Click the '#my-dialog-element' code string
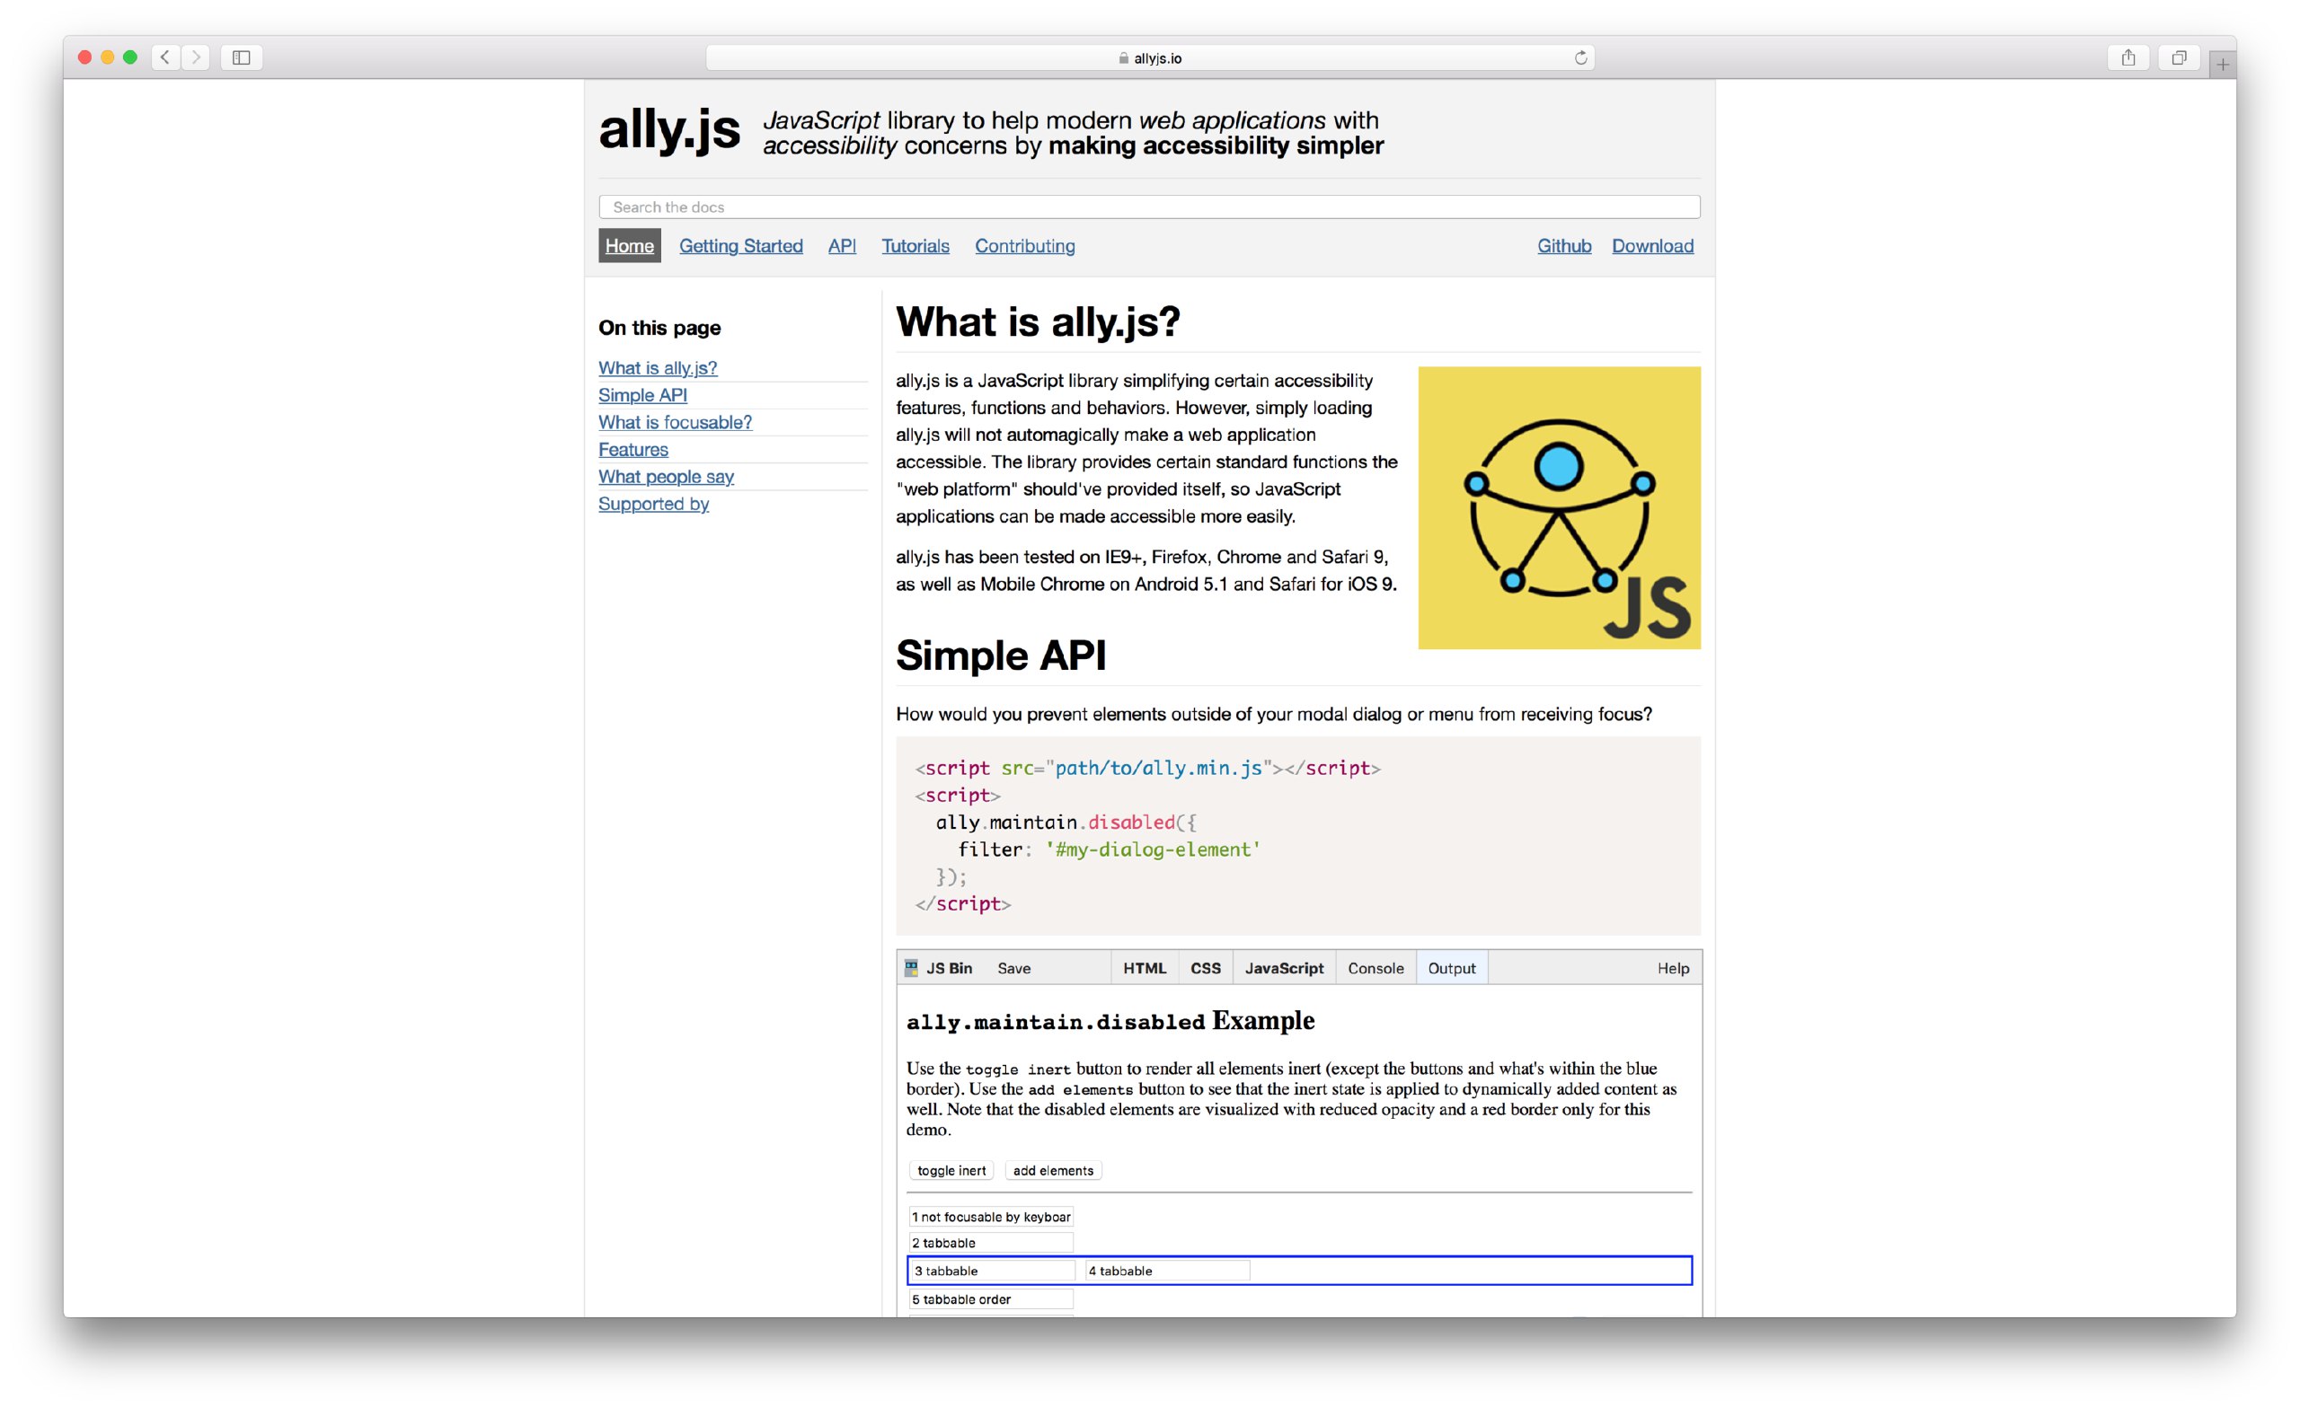Screen dimensions: 2300x1408 tap(1153, 849)
